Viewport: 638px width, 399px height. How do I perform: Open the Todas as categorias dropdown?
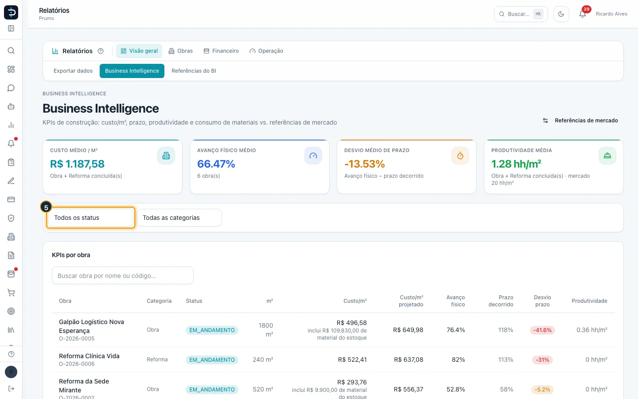point(179,218)
